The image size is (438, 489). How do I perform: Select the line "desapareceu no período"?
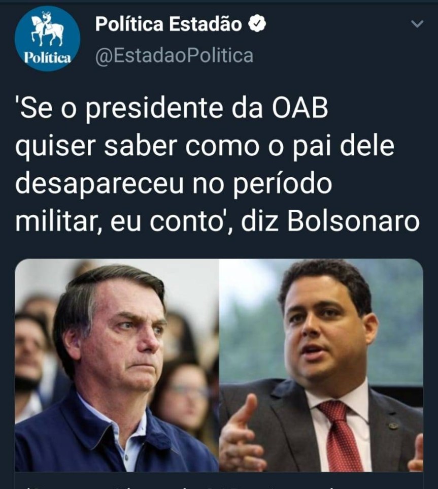click(174, 184)
